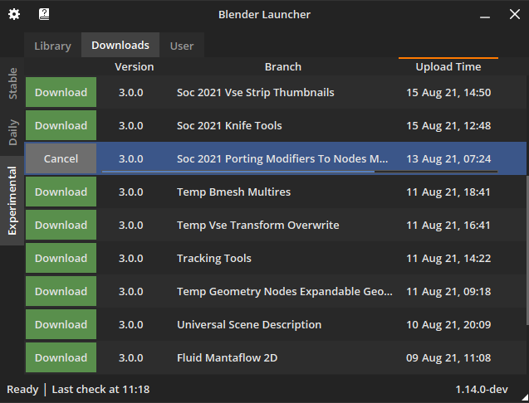Select the 'Tracking Tools' branch name
Screen dimensions: 529x403
pyautogui.click(x=214, y=258)
